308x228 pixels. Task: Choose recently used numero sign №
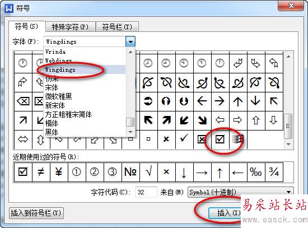click(130, 172)
